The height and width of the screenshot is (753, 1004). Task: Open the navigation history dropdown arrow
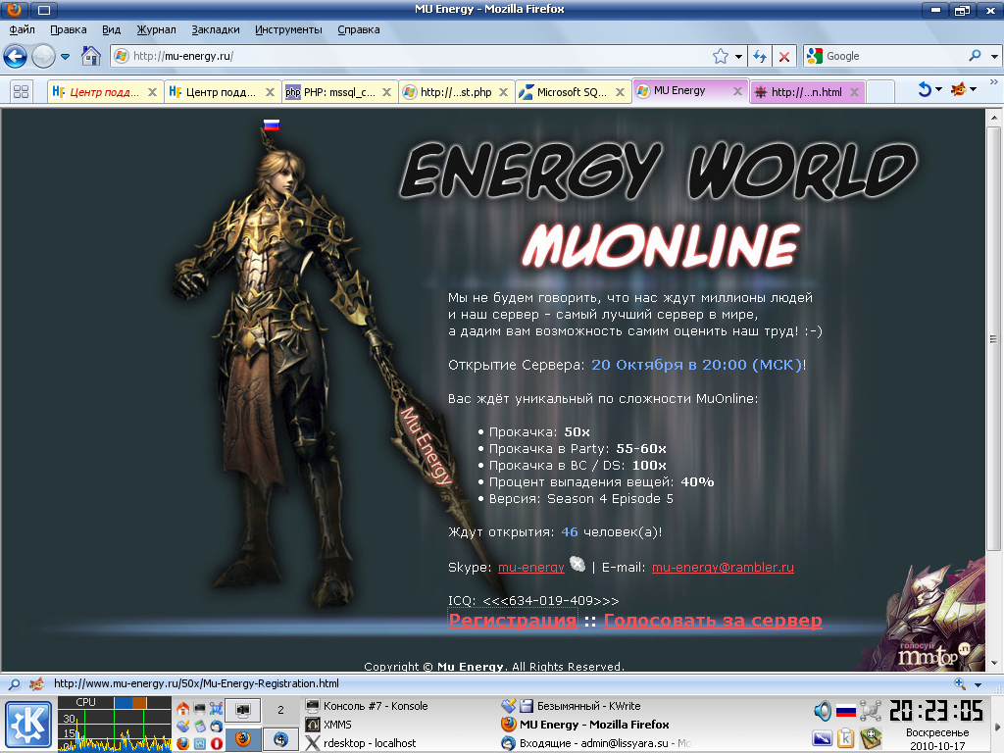(x=66, y=56)
